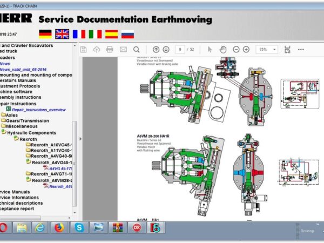Expand the Rexroth_A4VG71 folder
The height and width of the screenshot is (243, 324).
(49, 174)
